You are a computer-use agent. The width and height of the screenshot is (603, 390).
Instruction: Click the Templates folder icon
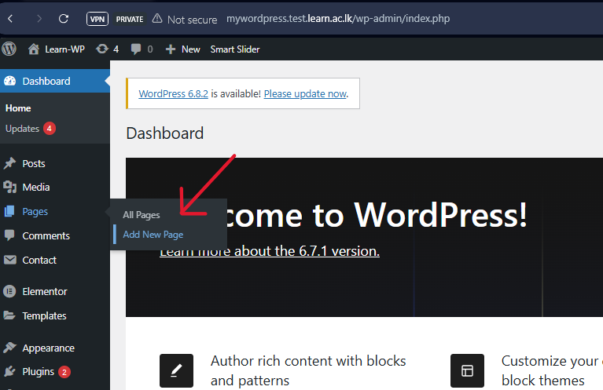pyautogui.click(x=9, y=315)
